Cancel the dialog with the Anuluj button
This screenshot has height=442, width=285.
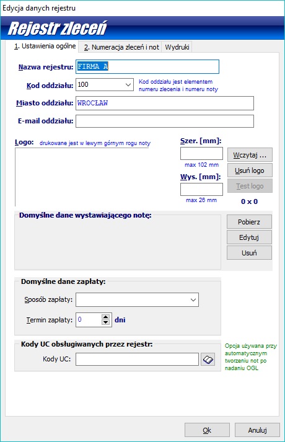point(257,430)
